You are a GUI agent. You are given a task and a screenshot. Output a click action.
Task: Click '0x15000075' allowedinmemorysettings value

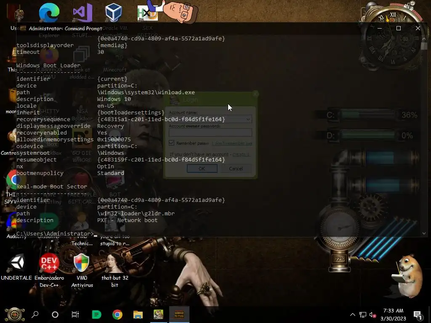coord(114,139)
